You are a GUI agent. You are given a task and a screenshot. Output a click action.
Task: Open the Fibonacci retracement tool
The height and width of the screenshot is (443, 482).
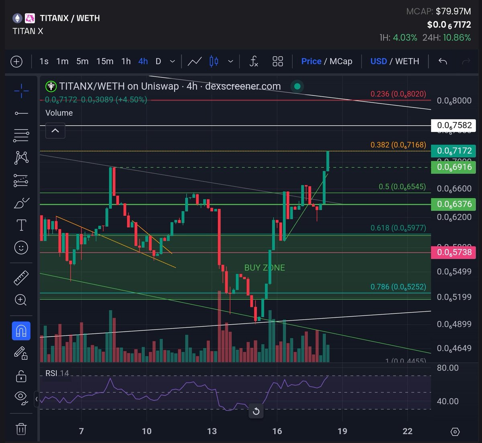click(21, 136)
